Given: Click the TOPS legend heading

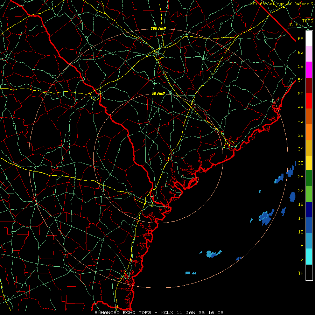Looking at the screenshot, I should (308, 21).
